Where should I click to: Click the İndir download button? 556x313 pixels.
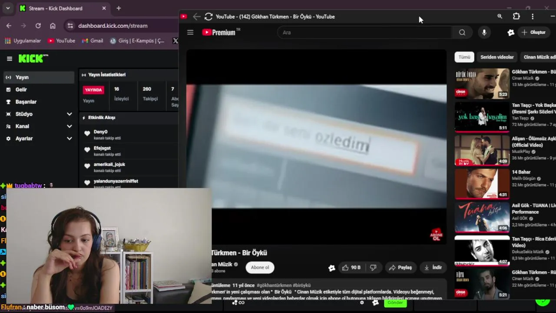(433, 267)
